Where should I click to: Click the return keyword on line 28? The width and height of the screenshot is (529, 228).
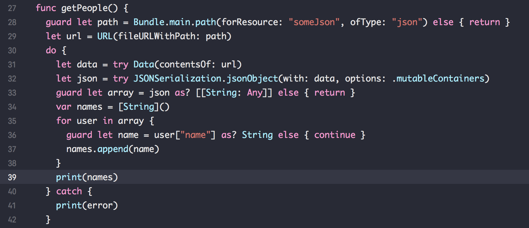tap(484, 22)
